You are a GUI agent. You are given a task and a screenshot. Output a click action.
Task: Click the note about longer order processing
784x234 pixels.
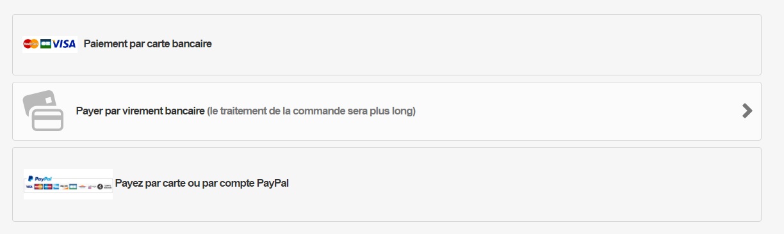coord(311,111)
